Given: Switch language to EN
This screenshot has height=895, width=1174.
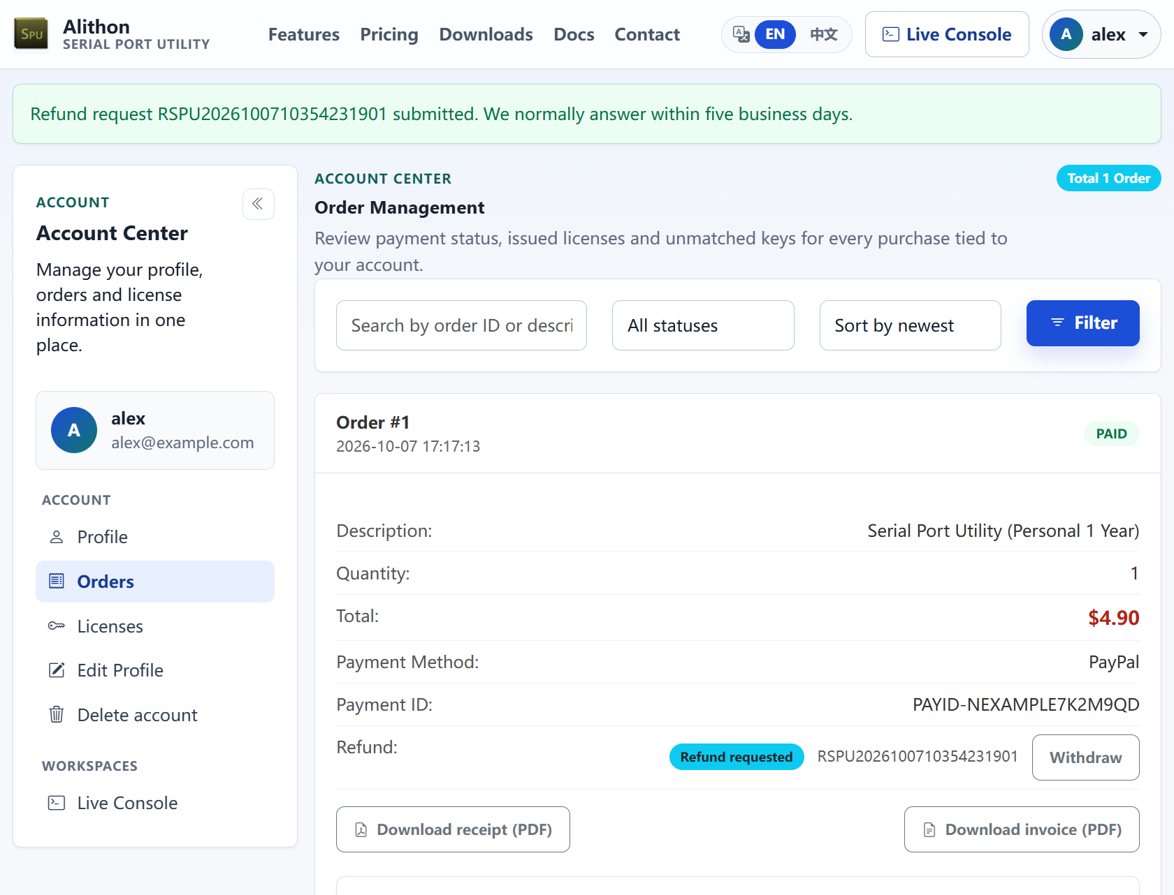Looking at the screenshot, I should pyautogui.click(x=775, y=34).
